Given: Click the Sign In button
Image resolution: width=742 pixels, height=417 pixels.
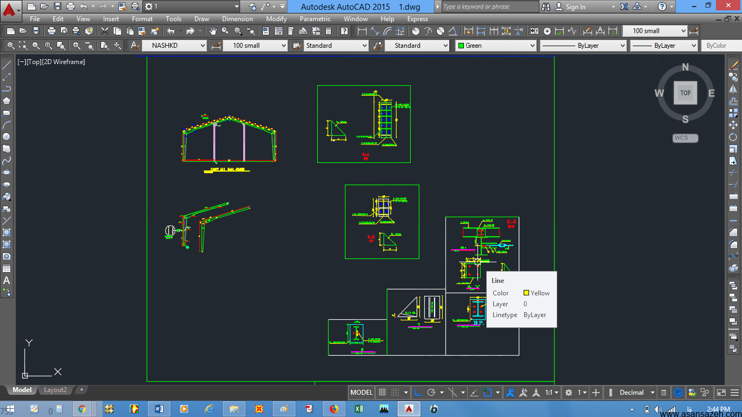Looking at the screenshot, I should [x=576, y=7].
